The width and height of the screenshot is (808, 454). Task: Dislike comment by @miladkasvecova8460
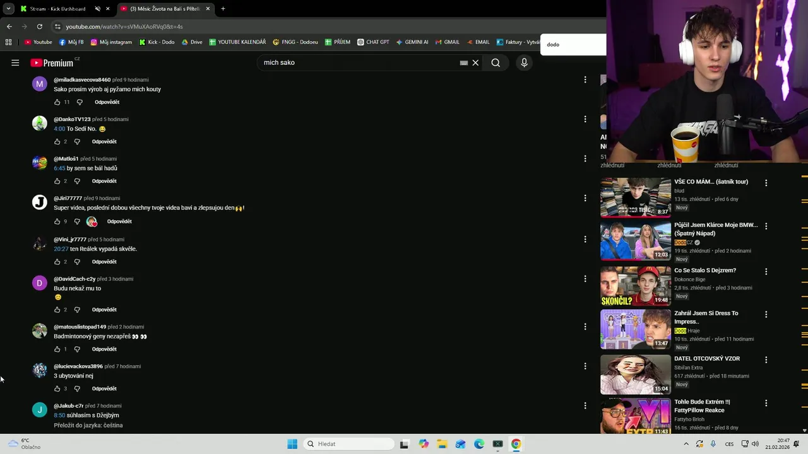tap(80, 102)
